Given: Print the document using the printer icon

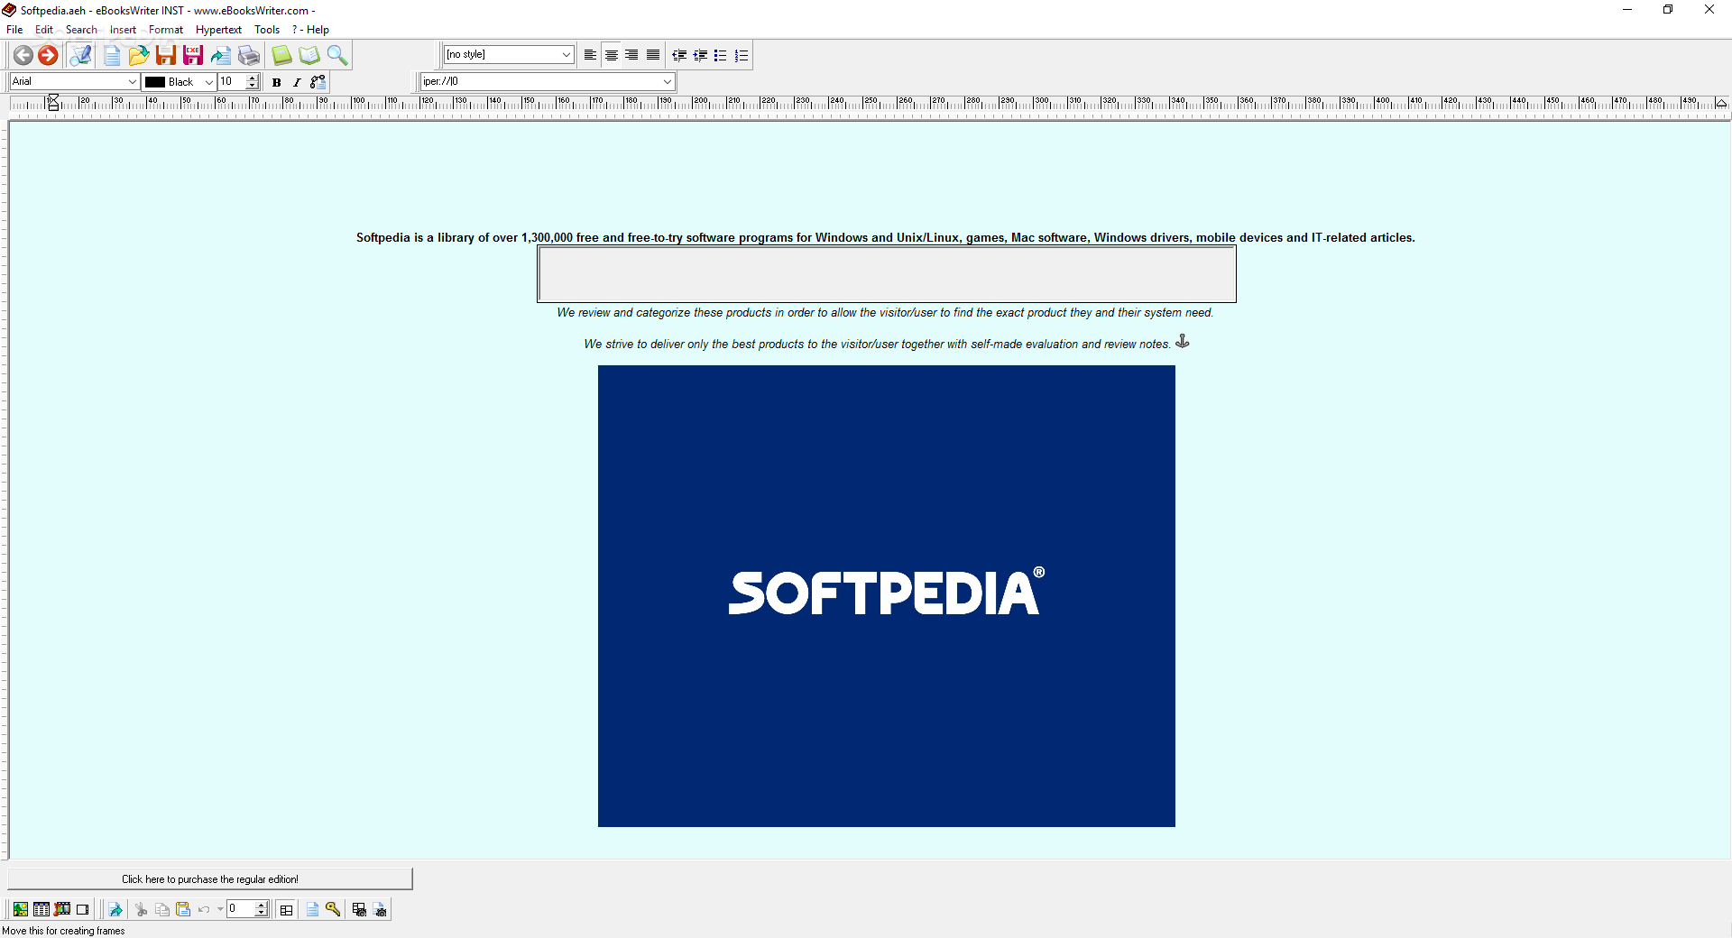Looking at the screenshot, I should pyautogui.click(x=248, y=55).
